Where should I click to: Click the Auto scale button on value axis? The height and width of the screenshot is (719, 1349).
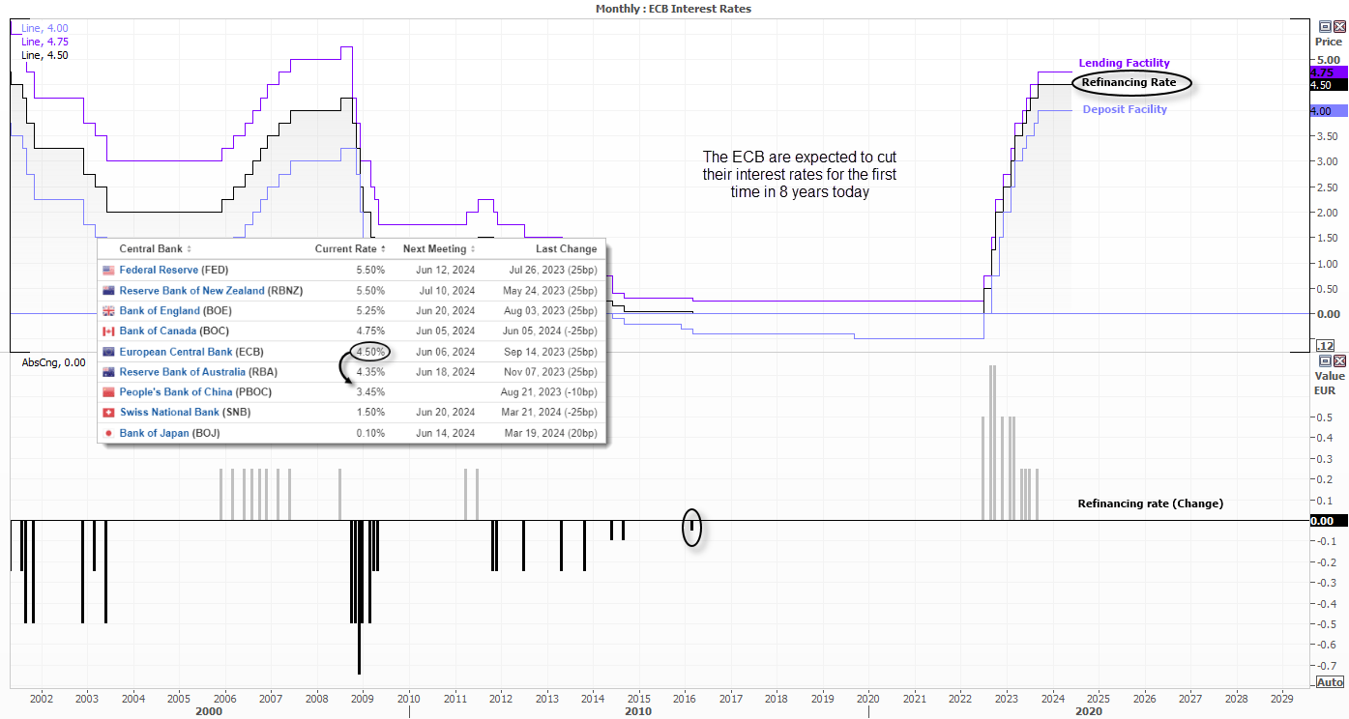pyautogui.click(x=1330, y=681)
